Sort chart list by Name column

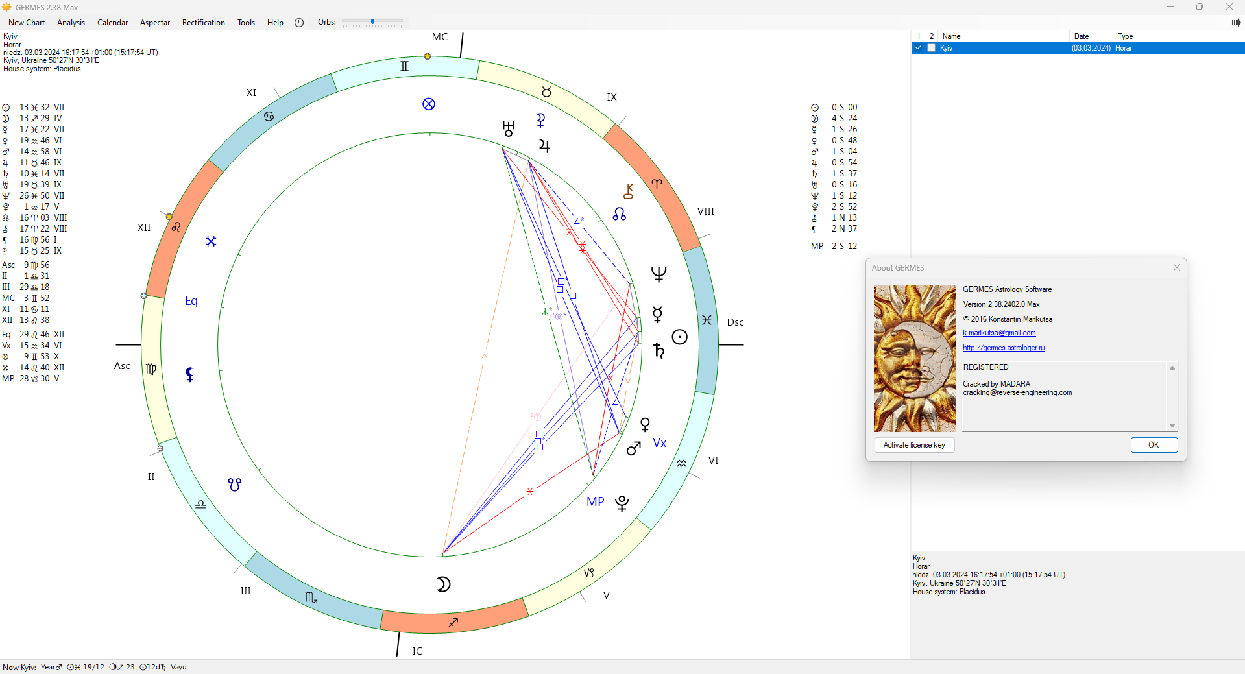tap(1004, 36)
